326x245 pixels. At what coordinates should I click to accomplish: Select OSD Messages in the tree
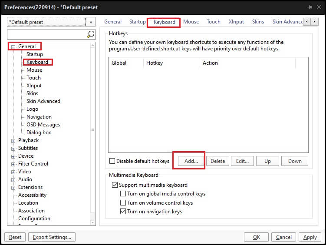[43, 125]
